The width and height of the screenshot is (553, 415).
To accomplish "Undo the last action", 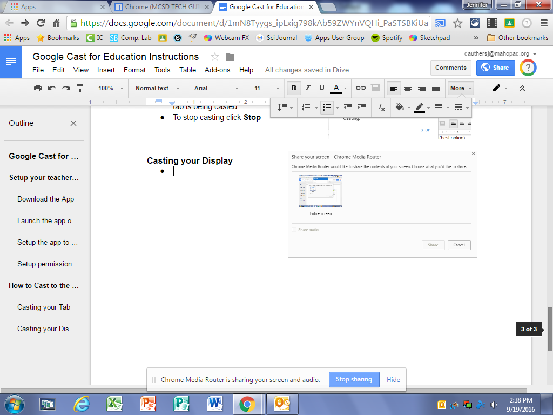I will coord(52,88).
